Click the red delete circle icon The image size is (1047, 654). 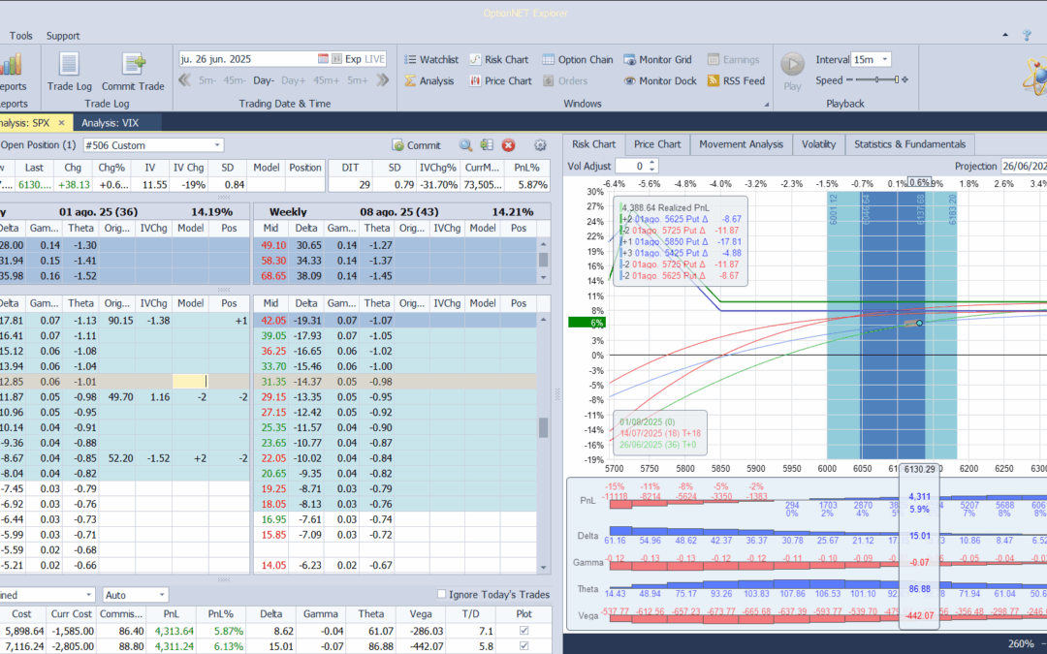pos(509,144)
